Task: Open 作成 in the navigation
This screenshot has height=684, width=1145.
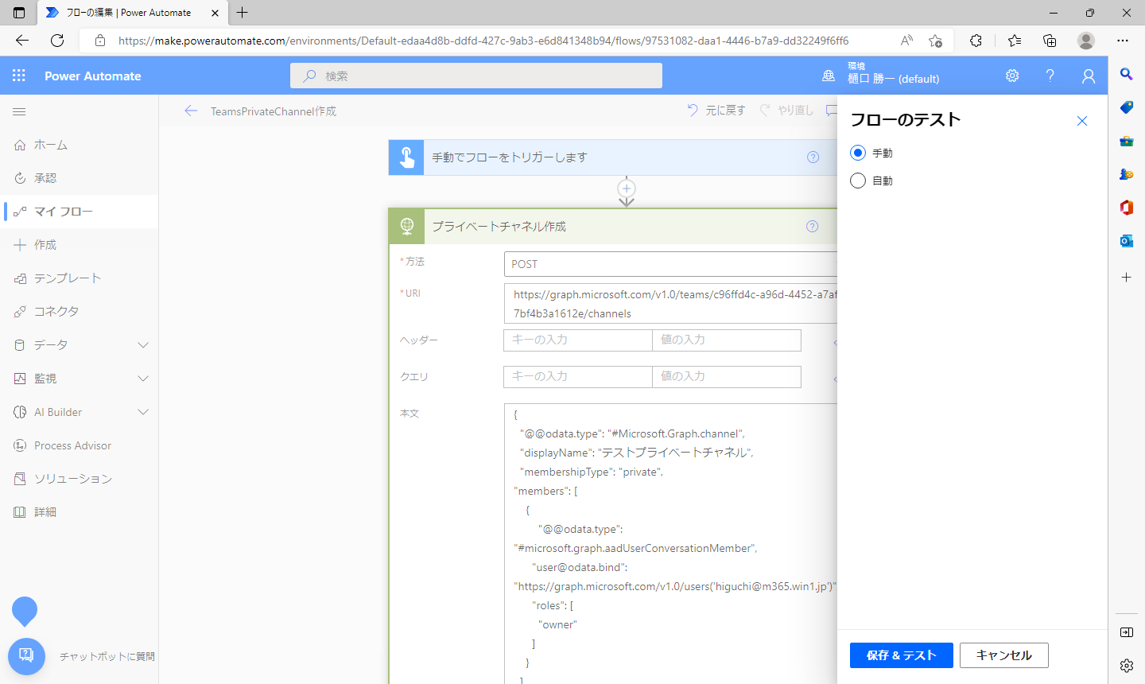Action: tap(80, 245)
